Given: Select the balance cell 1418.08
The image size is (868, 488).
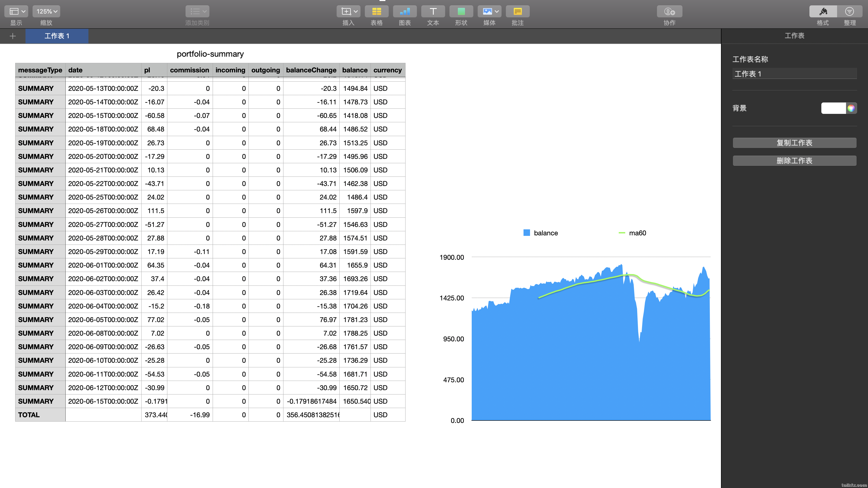Looking at the screenshot, I should pos(355,115).
